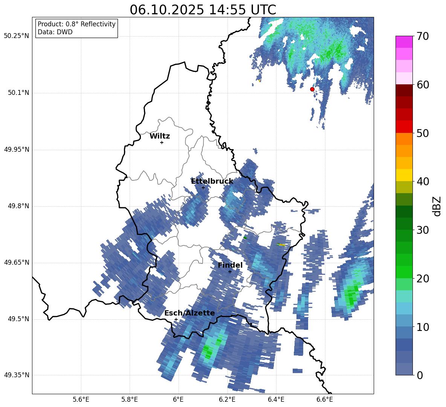Click the Esch/Alzette city label
This screenshot has height=407, width=446.
tap(189, 313)
